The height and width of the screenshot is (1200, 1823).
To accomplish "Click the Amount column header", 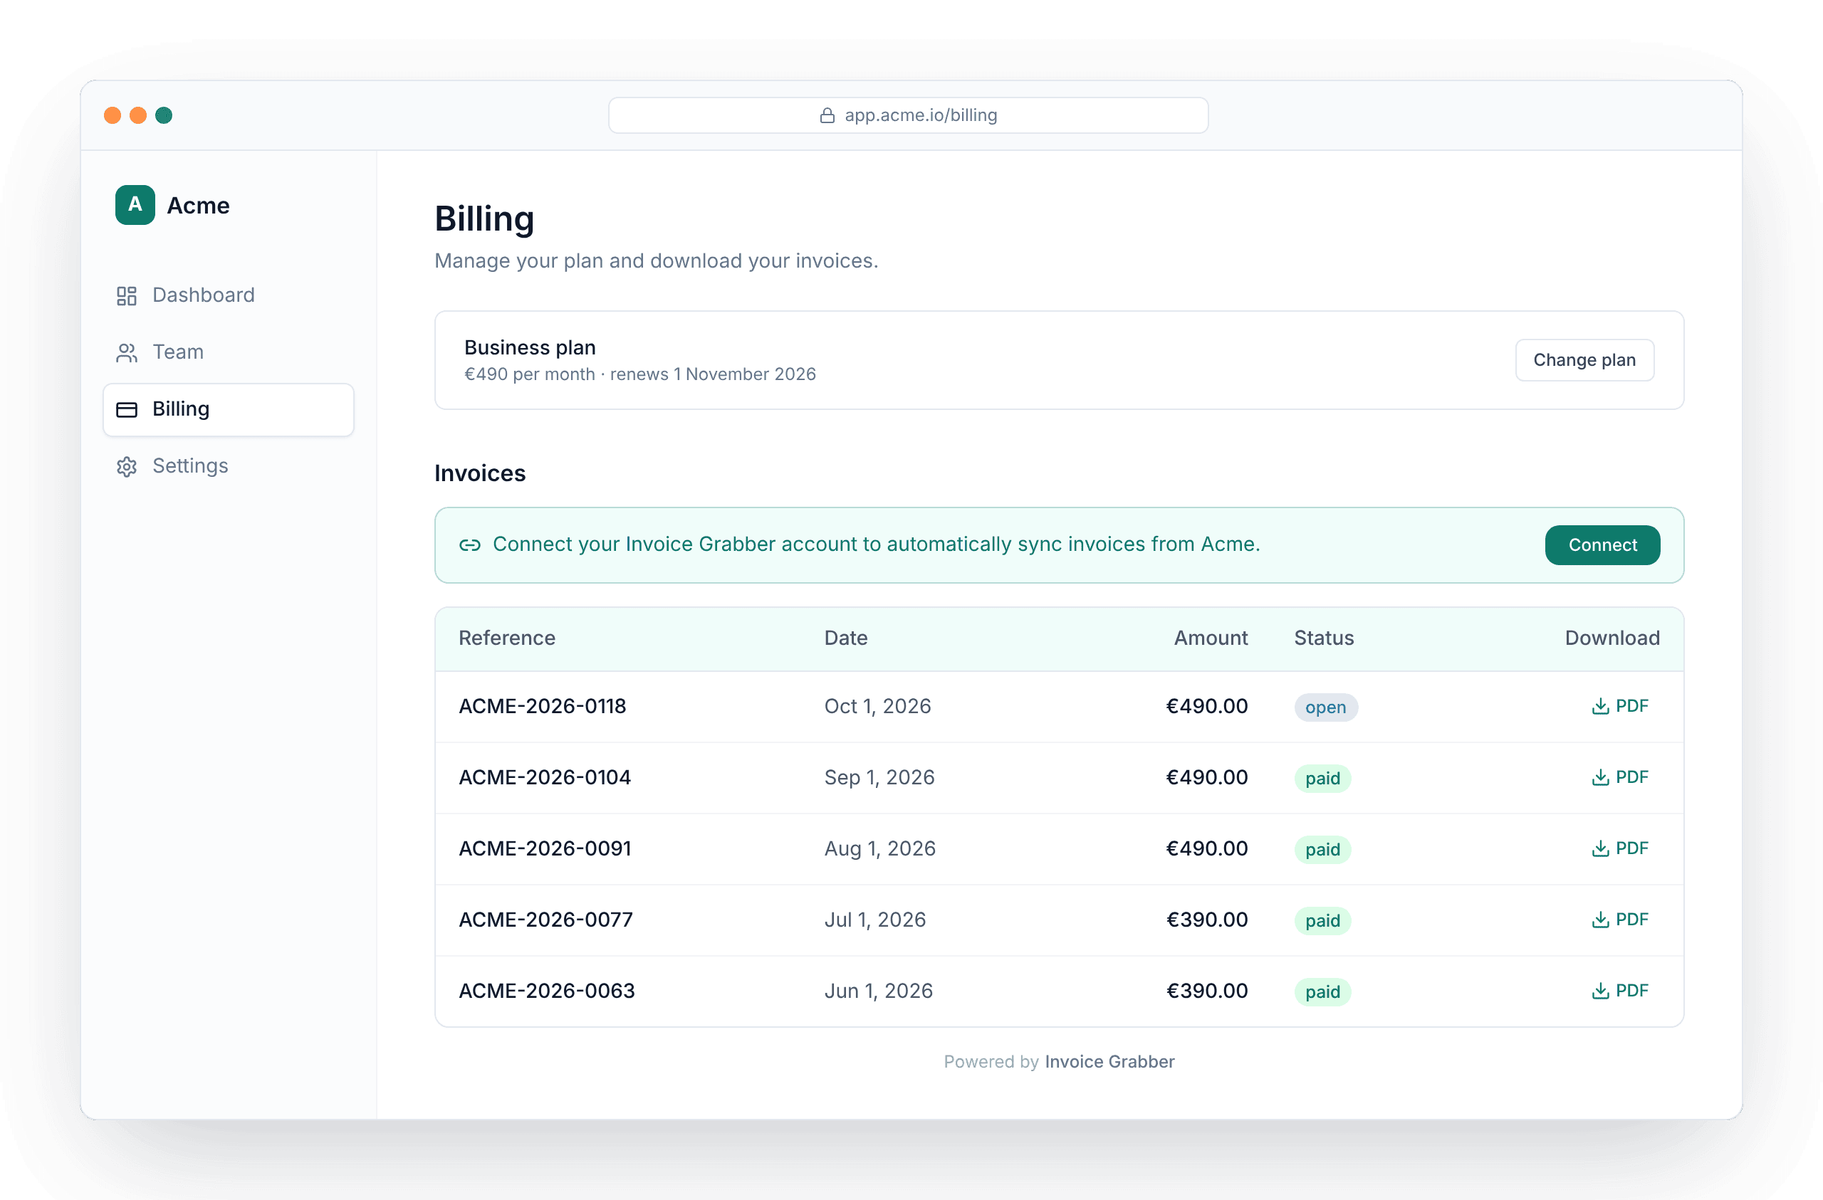I will tap(1210, 638).
